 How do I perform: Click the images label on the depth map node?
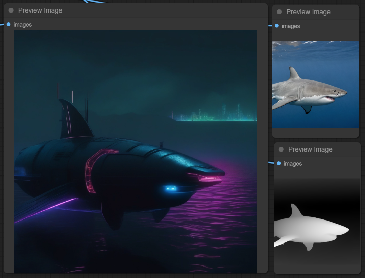point(293,164)
